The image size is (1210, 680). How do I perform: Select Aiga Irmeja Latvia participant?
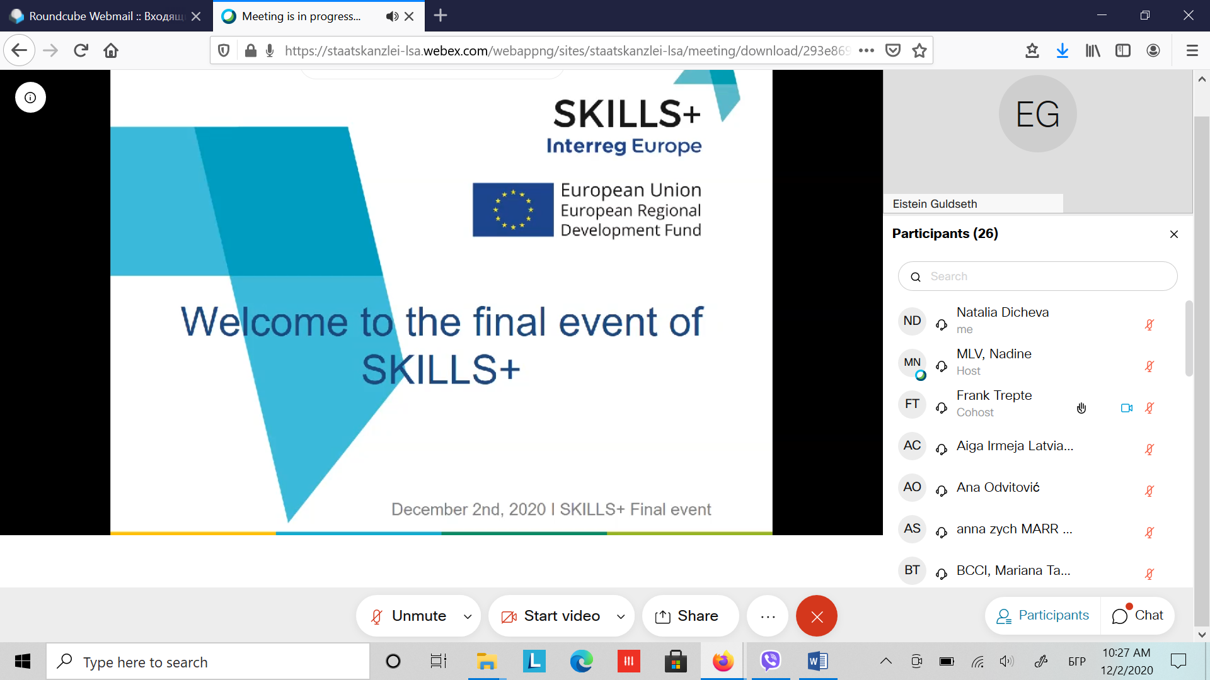(1037, 445)
